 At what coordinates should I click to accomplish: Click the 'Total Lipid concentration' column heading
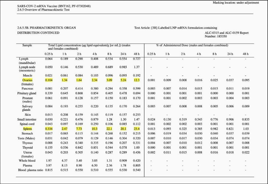tap(89, 47)
